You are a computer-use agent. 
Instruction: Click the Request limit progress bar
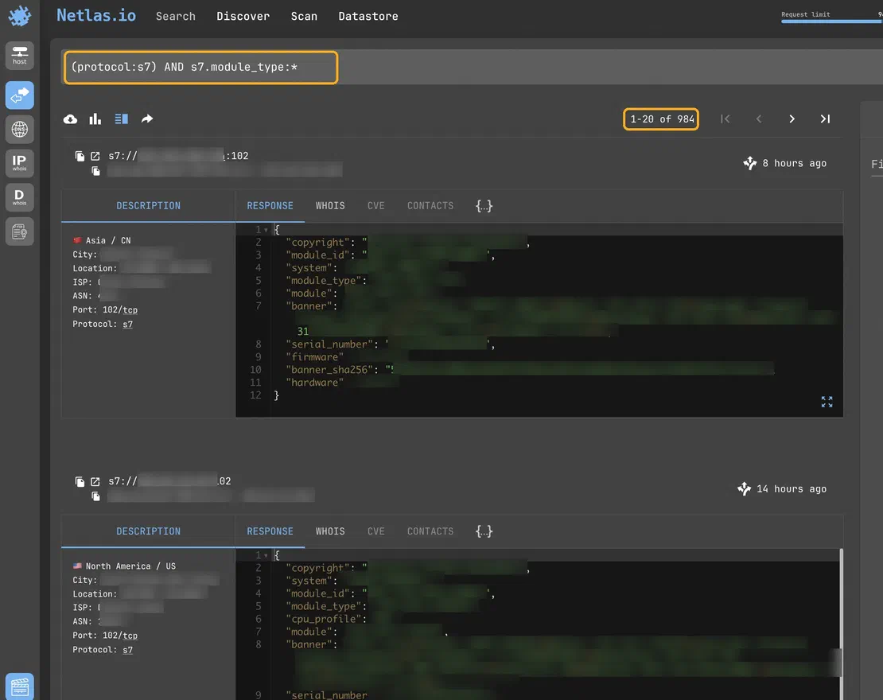point(832,21)
